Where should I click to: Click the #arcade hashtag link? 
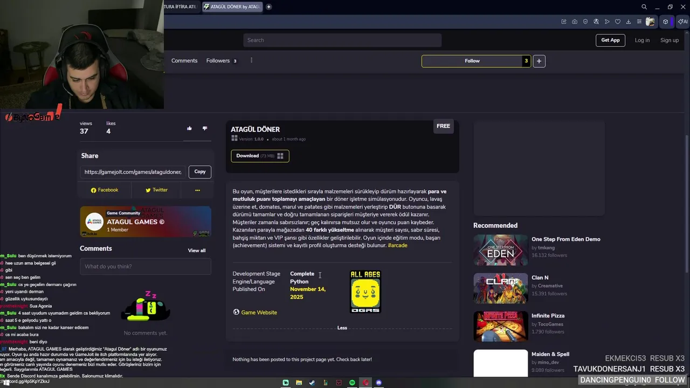[397, 245]
